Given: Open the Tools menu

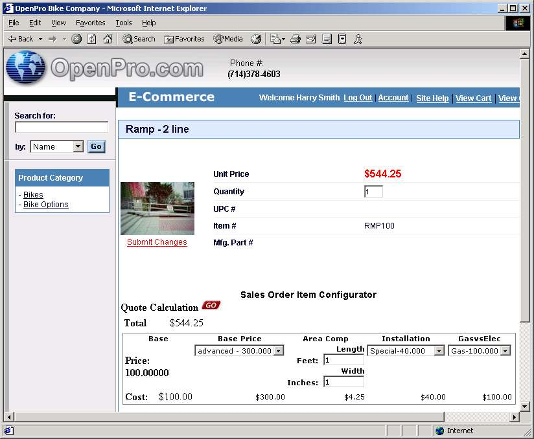Looking at the screenshot, I should pyautogui.click(x=123, y=23).
